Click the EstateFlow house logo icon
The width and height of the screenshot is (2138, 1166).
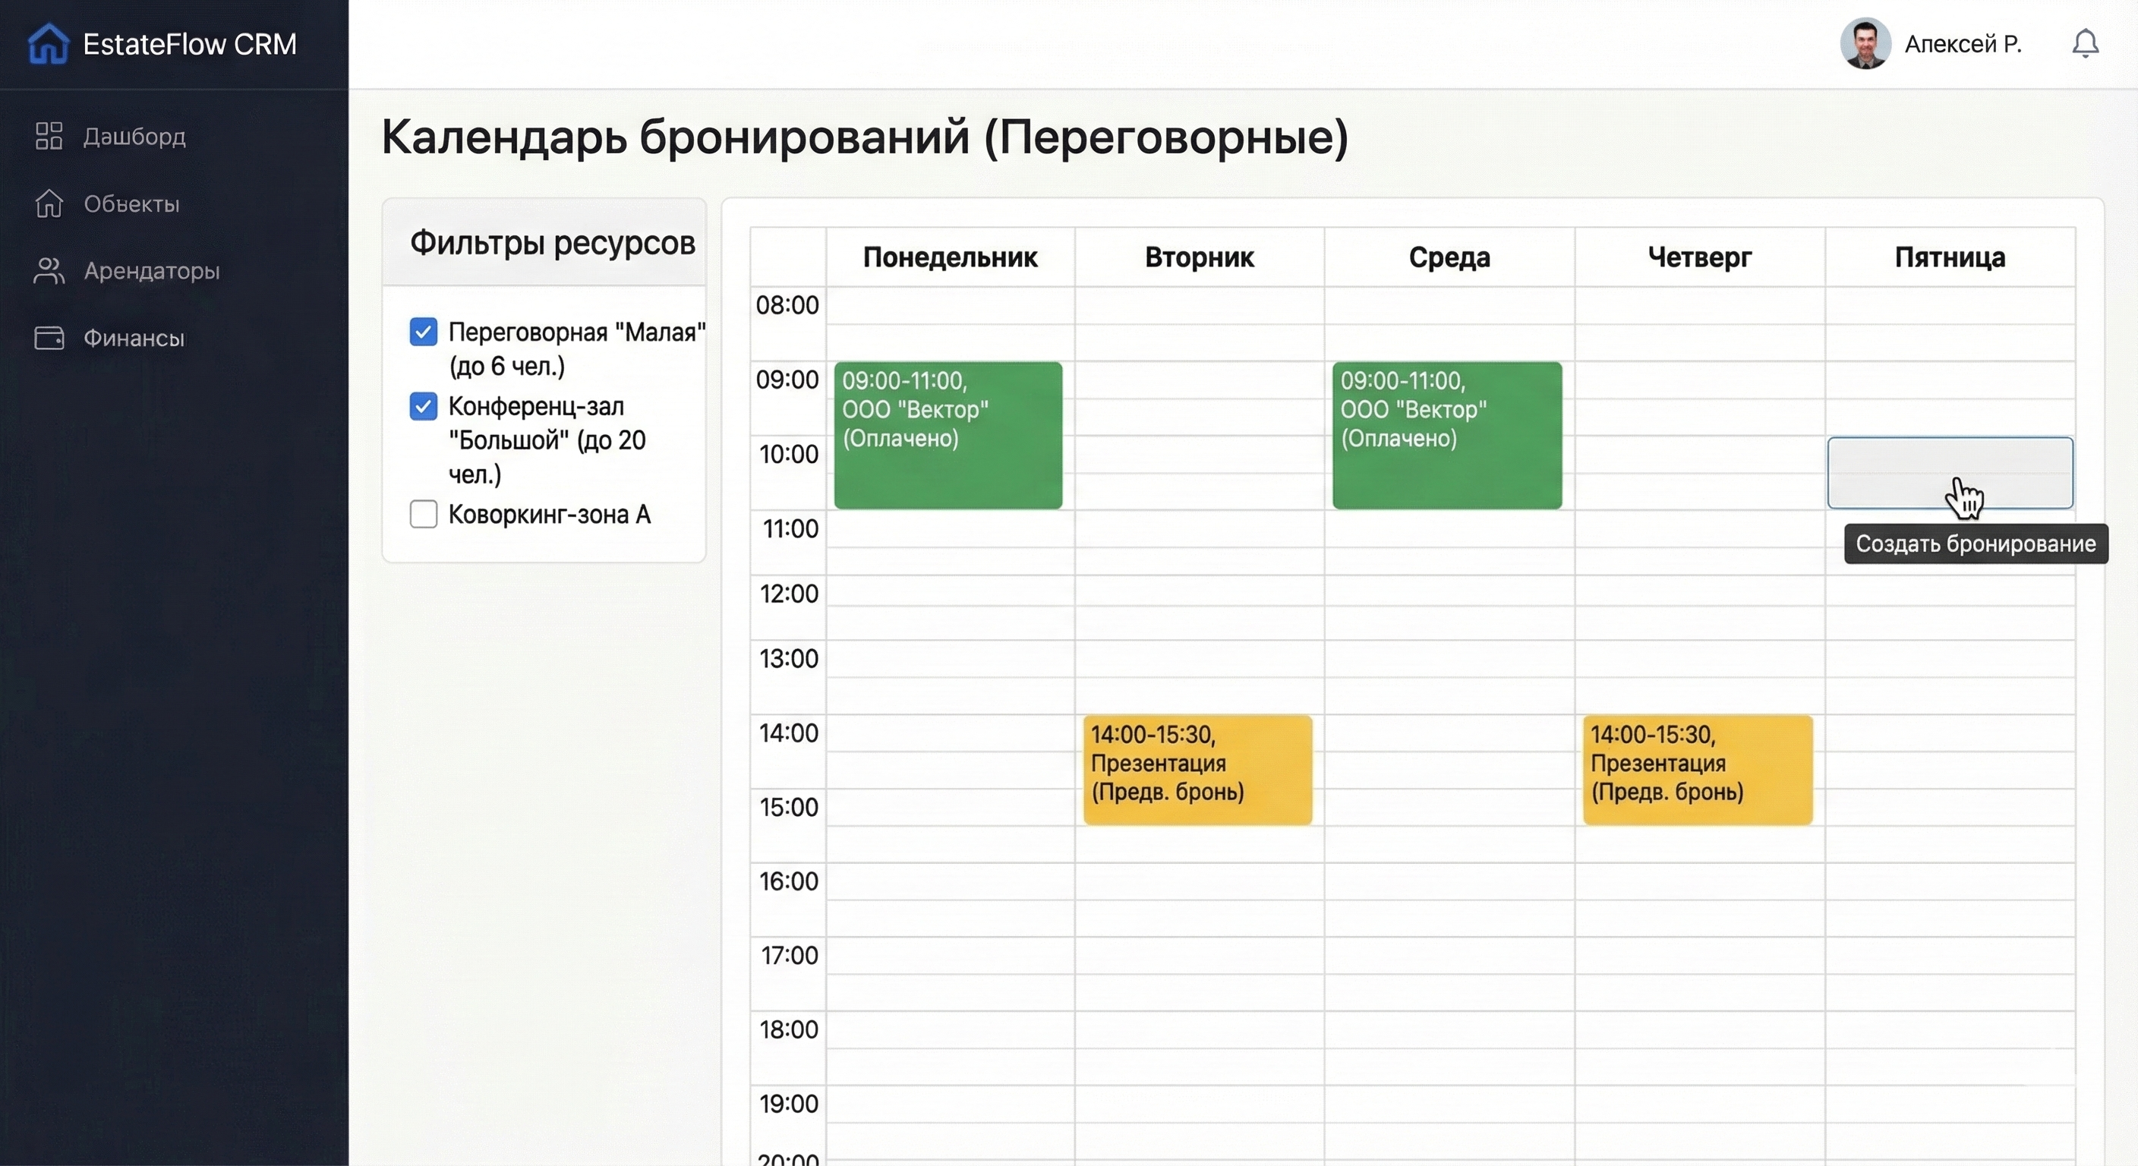point(48,43)
